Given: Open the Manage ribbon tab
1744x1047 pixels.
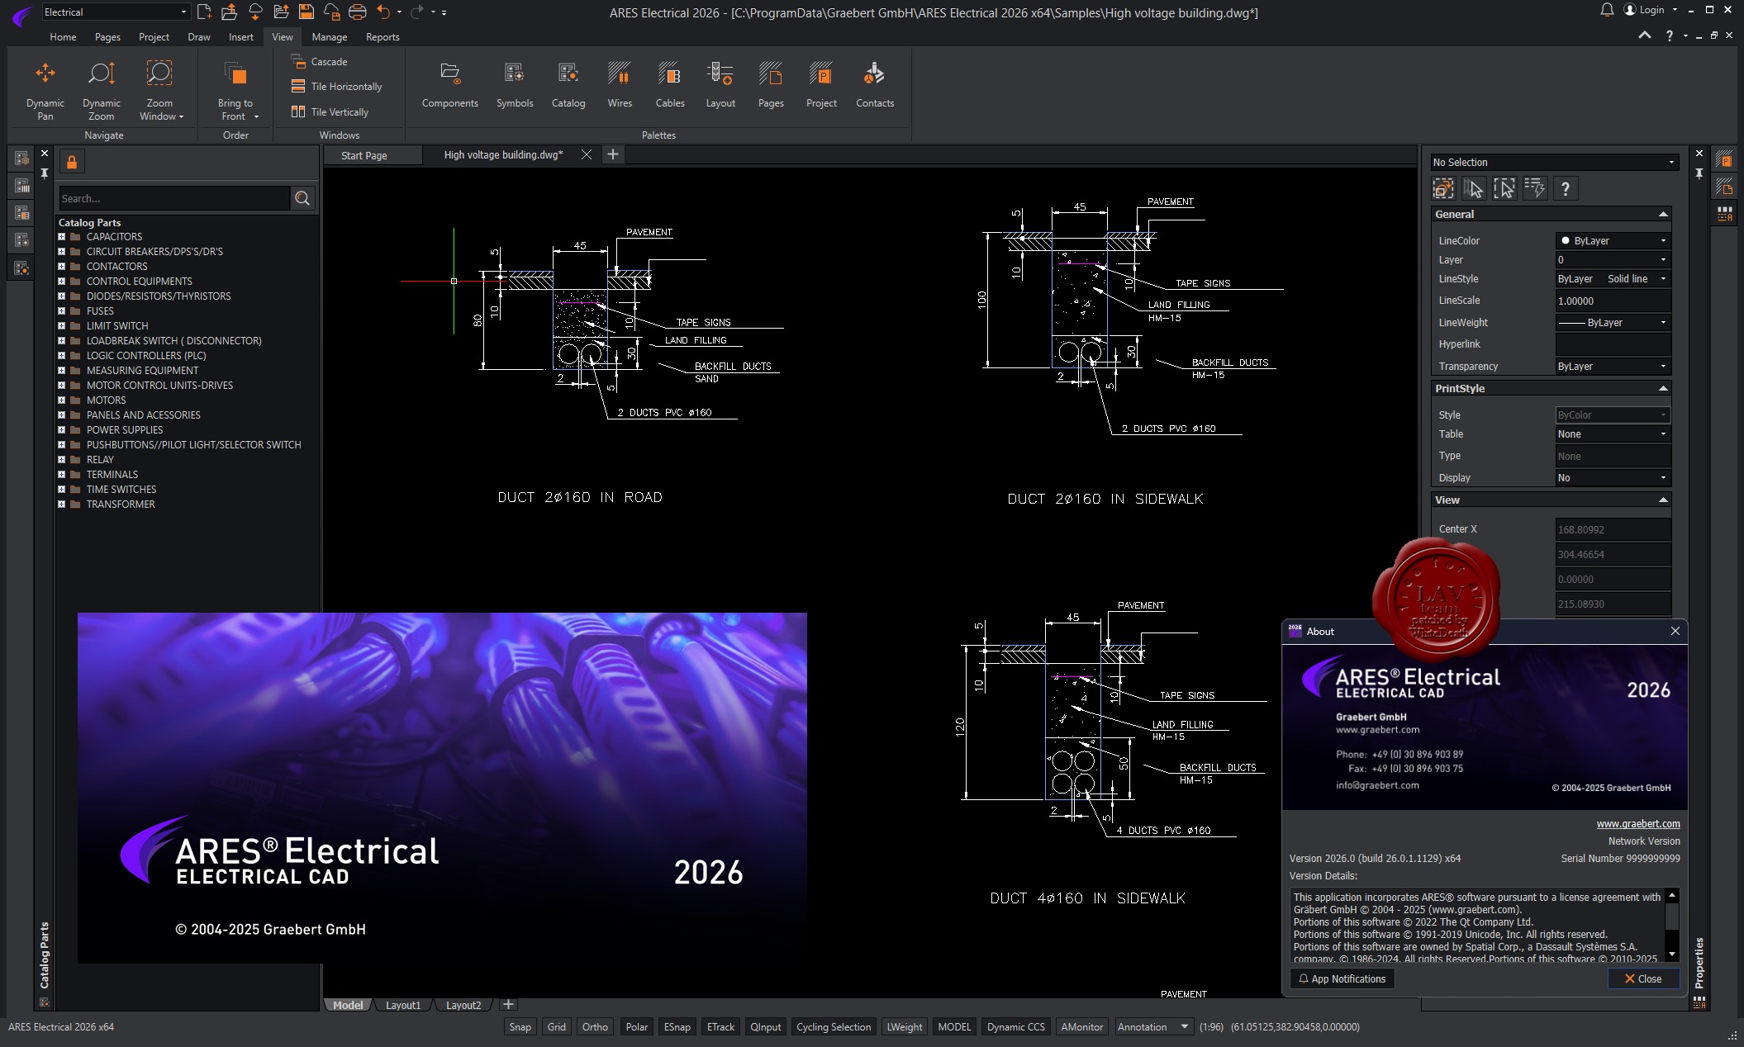Looking at the screenshot, I should [330, 36].
